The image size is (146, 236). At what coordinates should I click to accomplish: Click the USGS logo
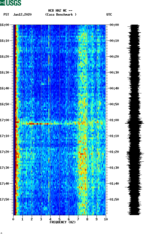(11, 3)
